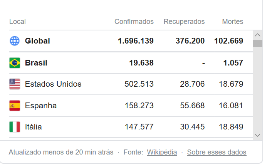
Task: Click the scrollbar thumb in the table
Action: click(257, 43)
